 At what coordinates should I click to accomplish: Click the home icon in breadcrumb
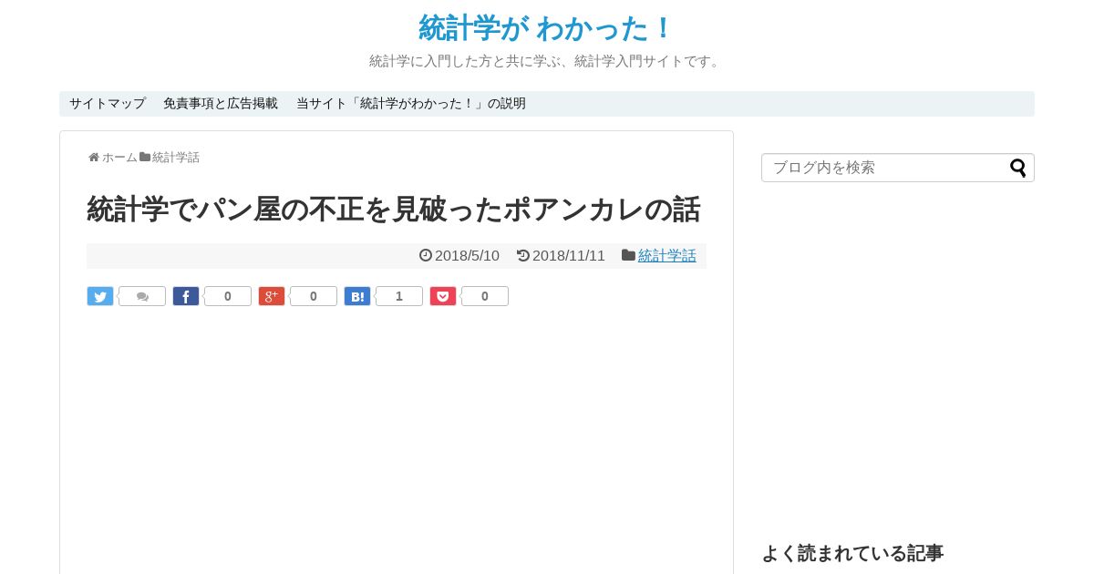point(94,158)
